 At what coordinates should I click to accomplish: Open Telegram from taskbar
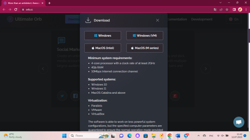[186, 136]
